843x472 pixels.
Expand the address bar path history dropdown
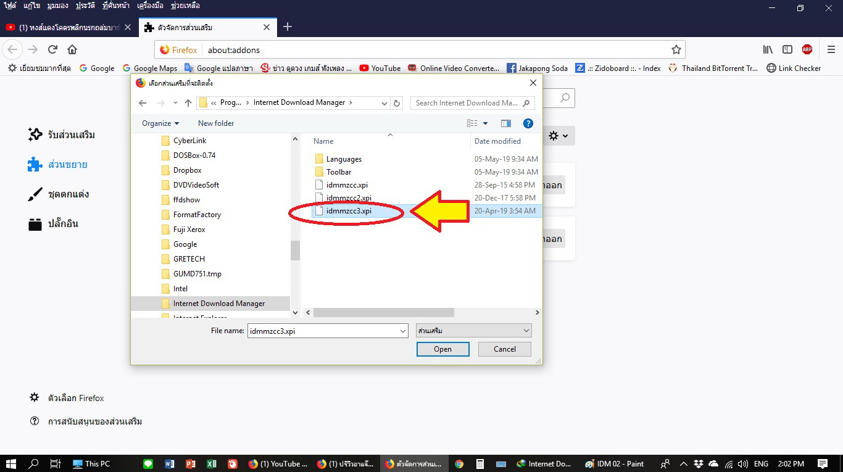[384, 103]
